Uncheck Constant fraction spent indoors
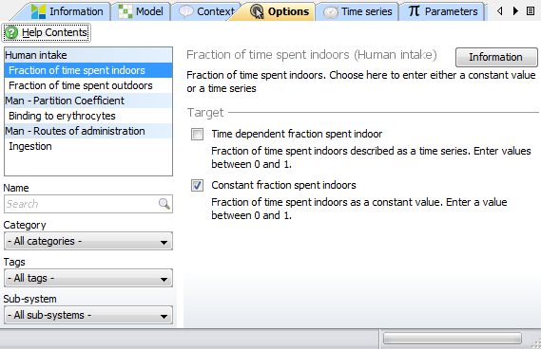The image size is (541, 349). tap(198, 186)
